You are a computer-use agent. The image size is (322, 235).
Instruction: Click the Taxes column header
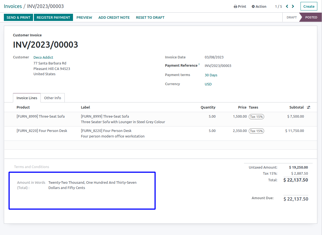(253, 107)
